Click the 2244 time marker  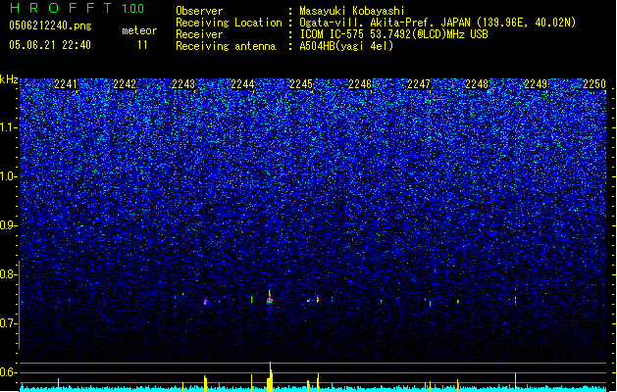pyautogui.click(x=242, y=84)
